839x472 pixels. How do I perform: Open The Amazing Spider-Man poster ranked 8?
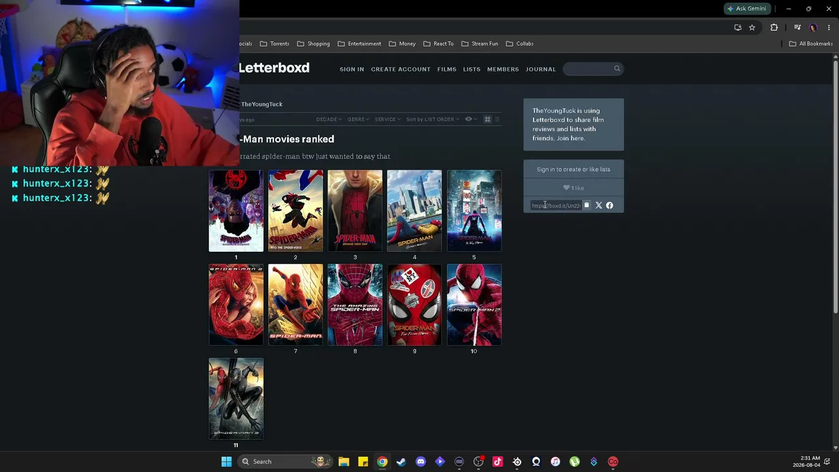click(355, 305)
